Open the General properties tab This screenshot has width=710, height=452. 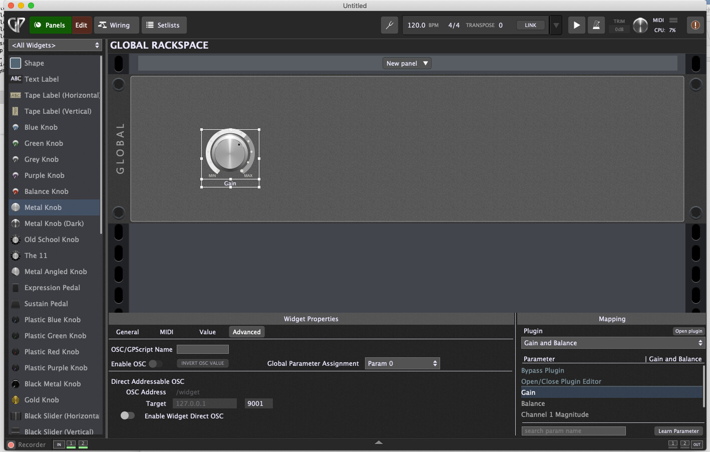pos(128,332)
